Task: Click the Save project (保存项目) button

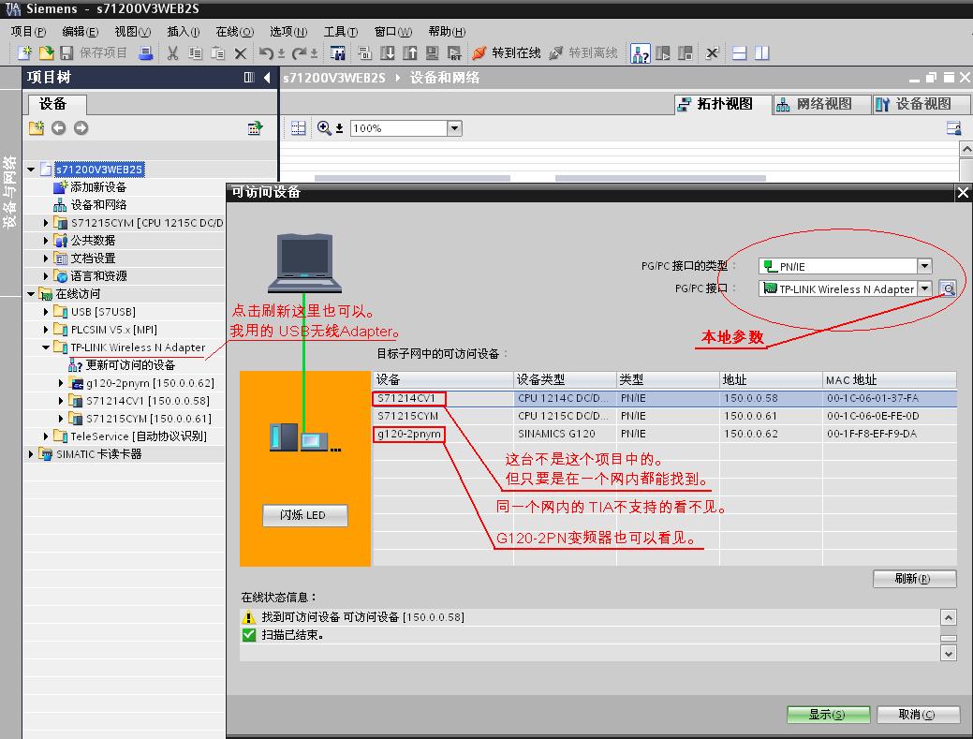Action: (x=94, y=53)
